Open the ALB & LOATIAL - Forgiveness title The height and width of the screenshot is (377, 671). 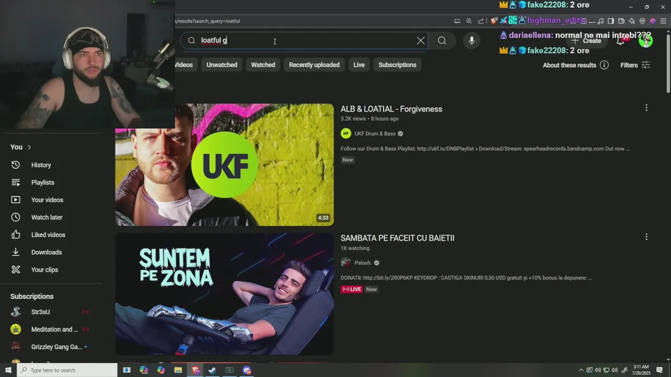(392, 109)
